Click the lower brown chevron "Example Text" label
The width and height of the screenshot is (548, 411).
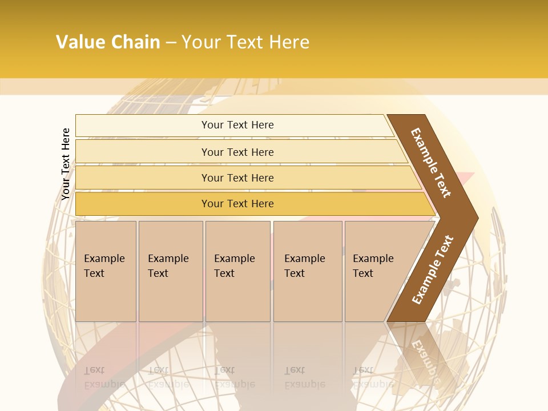433,270
